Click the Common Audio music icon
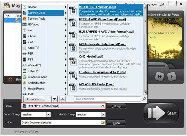The width and height of the screenshot is (187, 136). pyautogui.click(x=25, y=19)
